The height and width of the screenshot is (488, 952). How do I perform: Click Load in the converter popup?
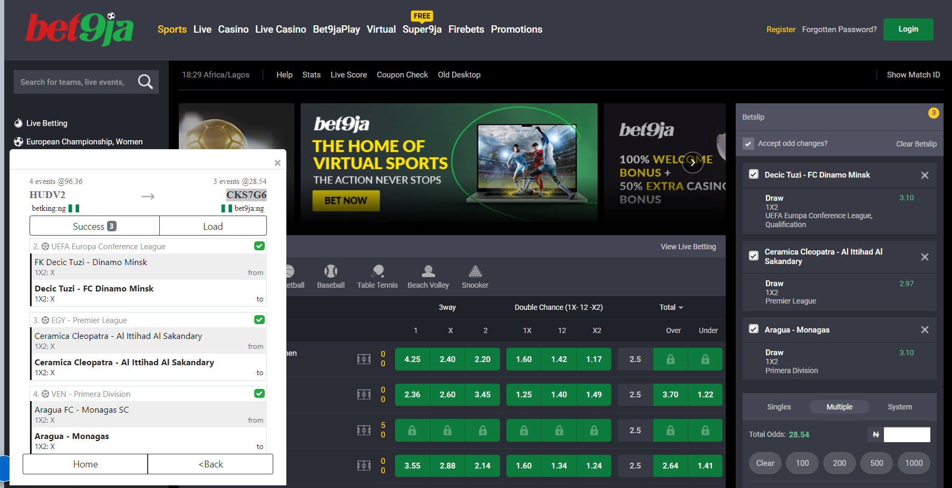(x=213, y=227)
